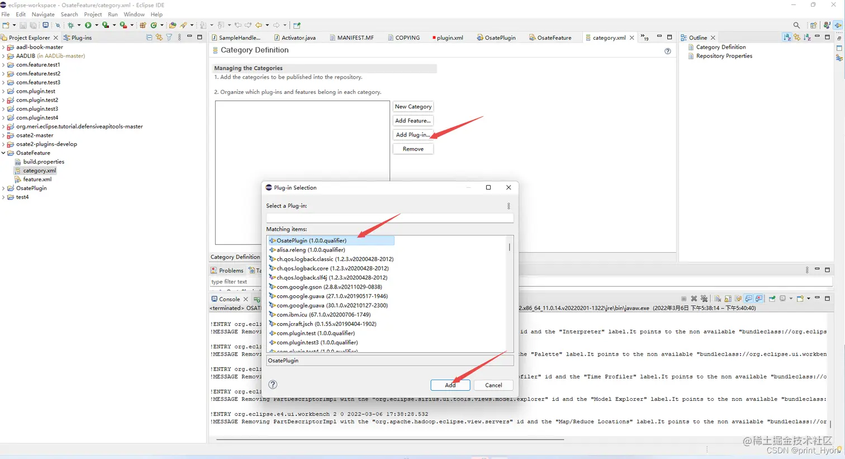
Task: Click the New wizard icon in toolbar
Action: click(6, 25)
